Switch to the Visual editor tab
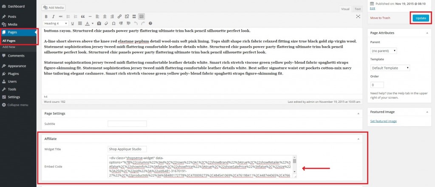Viewport: 435px width, 187px height. pos(345,9)
